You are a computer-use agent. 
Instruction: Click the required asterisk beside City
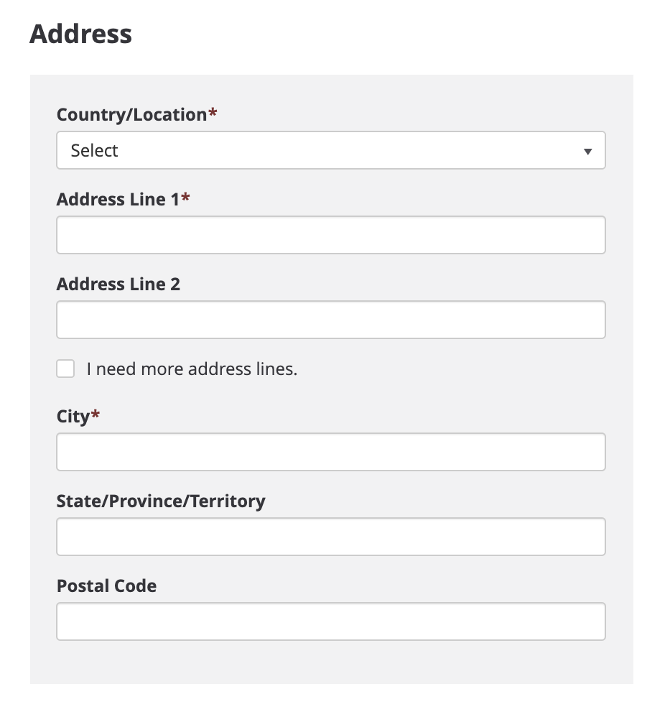(96, 415)
